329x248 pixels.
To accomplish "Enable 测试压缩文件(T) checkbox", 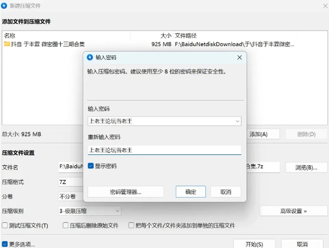I will click(x=4, y=225).
